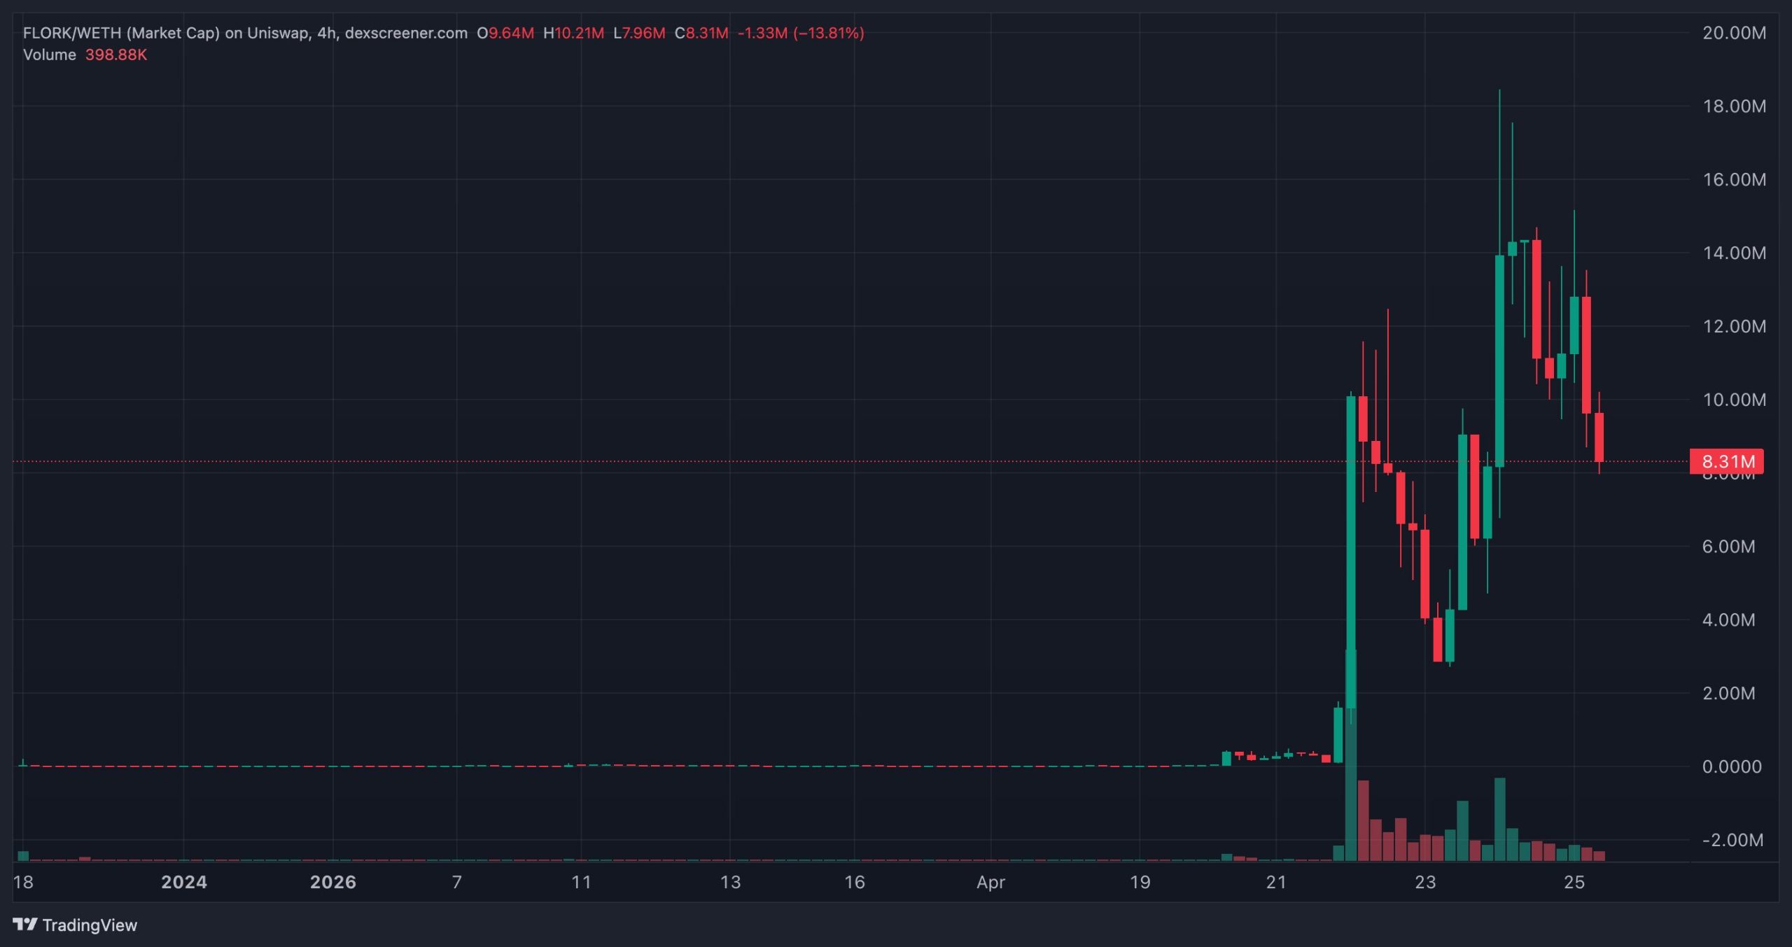Click the Apr label on the time axis
The width and height of the screenshot is (1792, 947).
990,883
